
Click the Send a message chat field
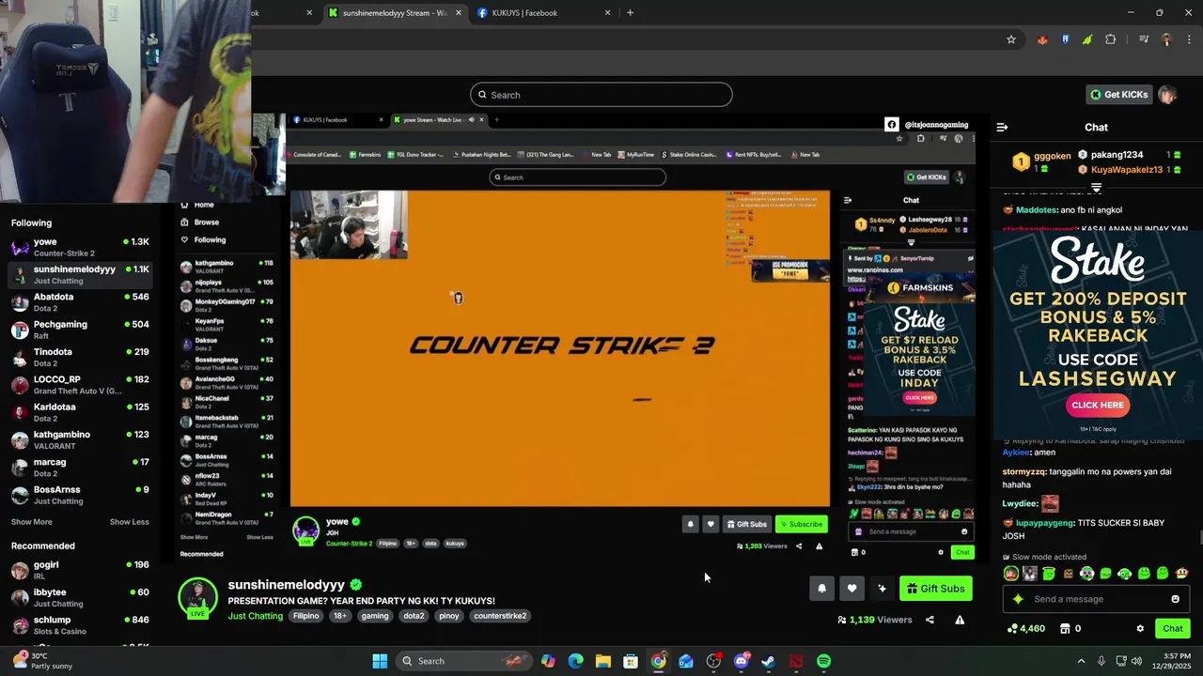click(1096, 599)
